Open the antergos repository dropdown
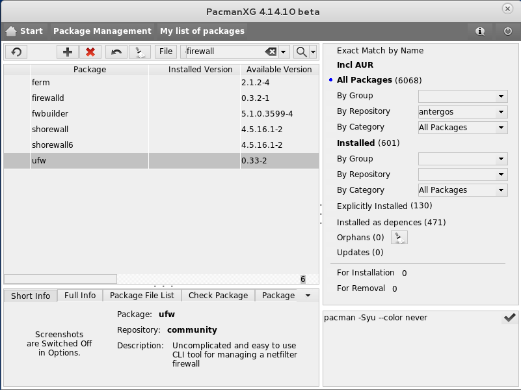This screenshot has height=390, width=521. [x=462, y=111]
